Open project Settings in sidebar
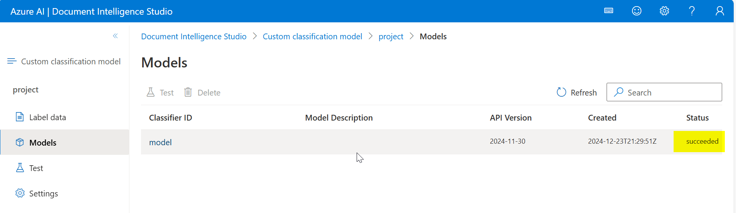The image size is (736, 213). [x=65, y=193]
